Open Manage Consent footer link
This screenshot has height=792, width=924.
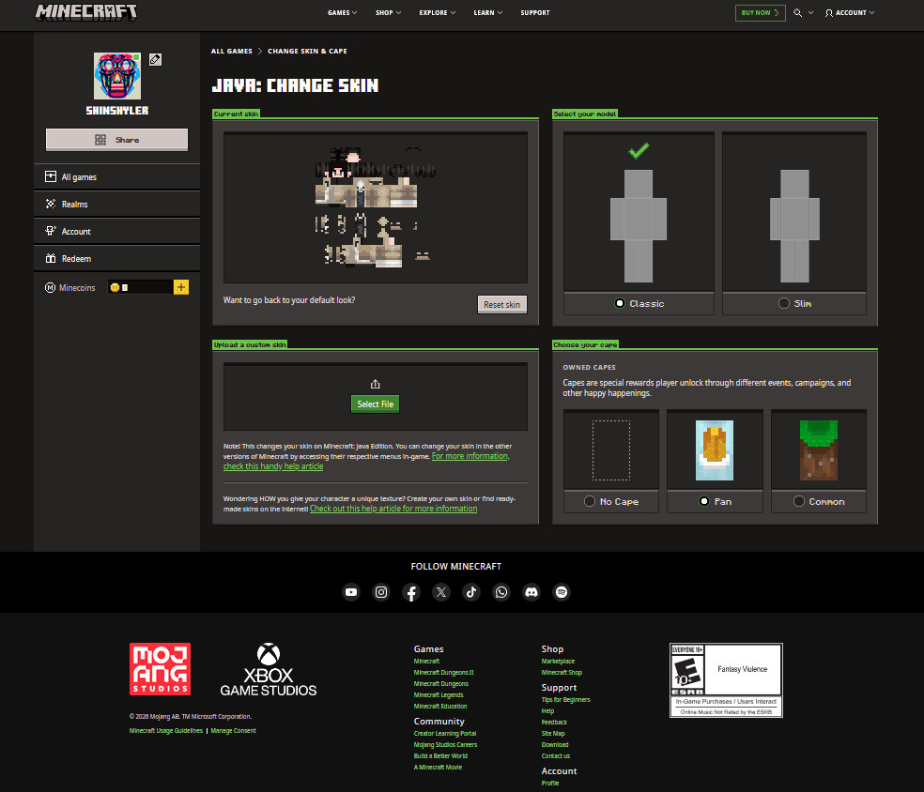coord(234,731)
